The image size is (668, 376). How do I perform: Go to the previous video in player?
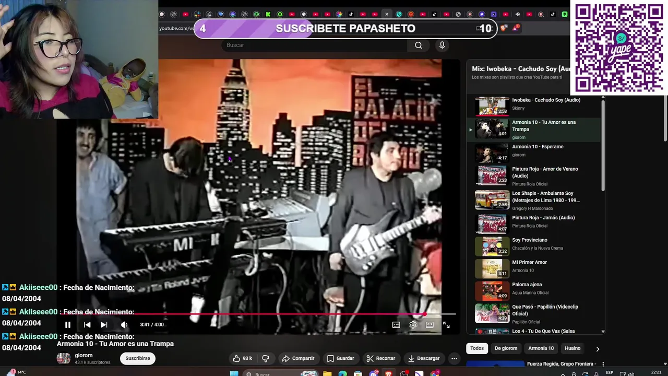point(87,325)
